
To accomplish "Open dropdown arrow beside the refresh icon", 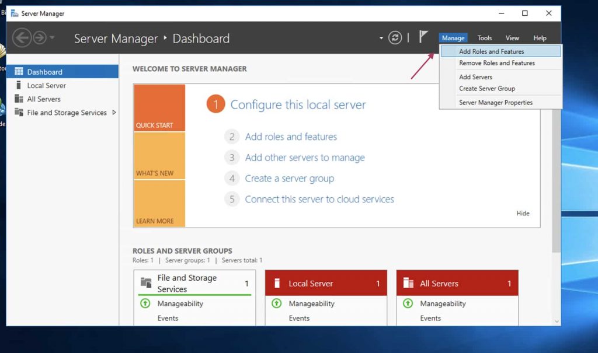I will point(381,39).
